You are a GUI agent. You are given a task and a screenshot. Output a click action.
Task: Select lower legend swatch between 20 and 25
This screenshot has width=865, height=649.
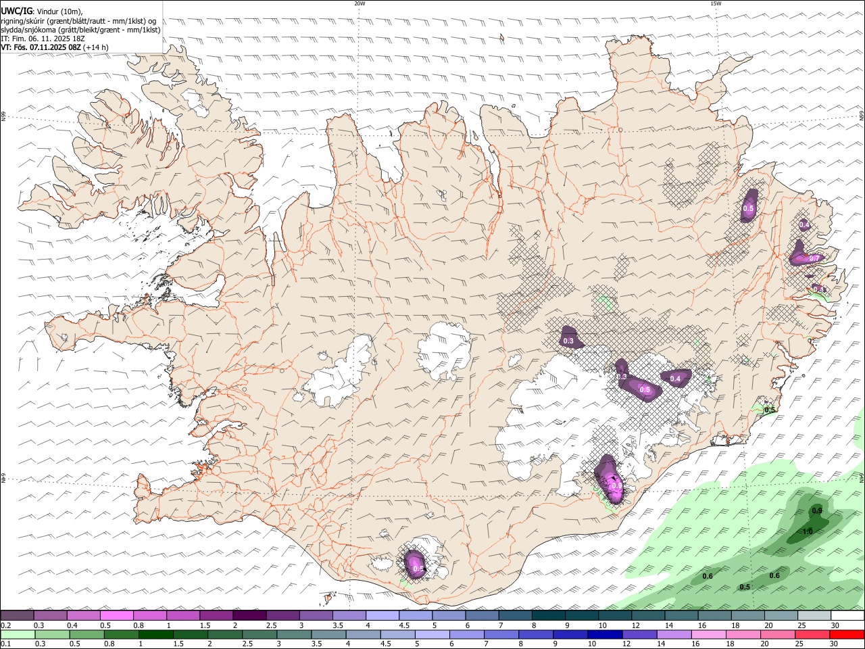[777, 634]
